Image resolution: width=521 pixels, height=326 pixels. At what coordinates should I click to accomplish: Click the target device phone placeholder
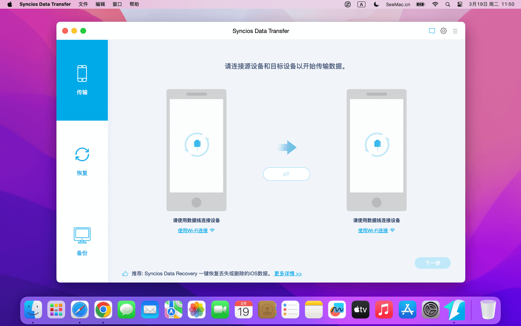[377, 150]
